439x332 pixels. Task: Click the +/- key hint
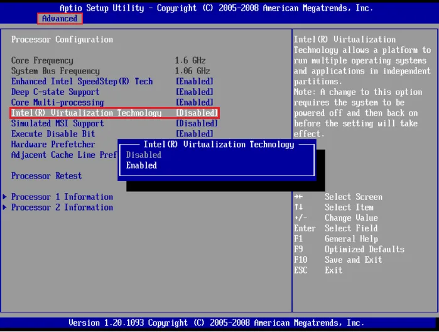[x=301, y=218]
